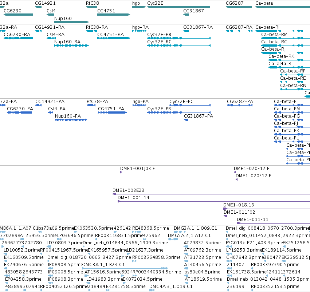Click the EK290636.5prime EST label
310x292 pixels.
[x=24, y=265]
